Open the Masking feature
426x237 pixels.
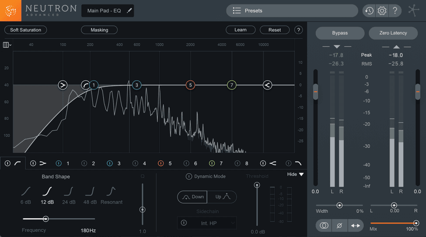[x=99, y=30]
